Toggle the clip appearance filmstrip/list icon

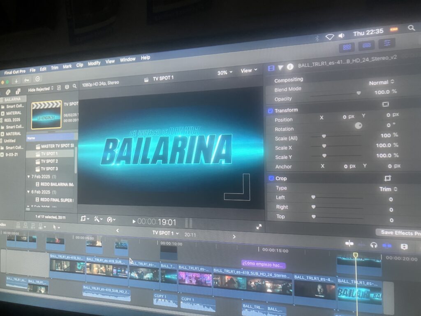(x=59, y=88)
